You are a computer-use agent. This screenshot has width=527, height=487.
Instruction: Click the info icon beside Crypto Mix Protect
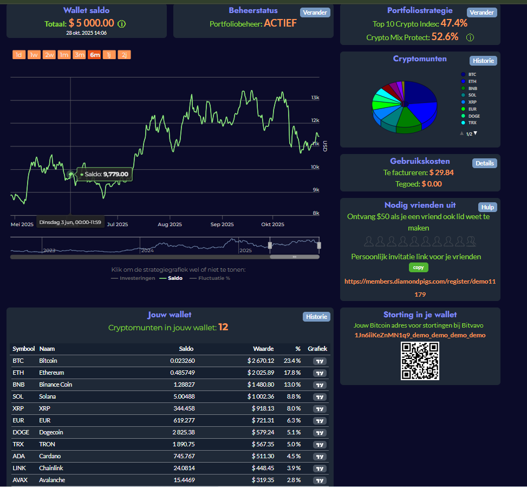470,37
